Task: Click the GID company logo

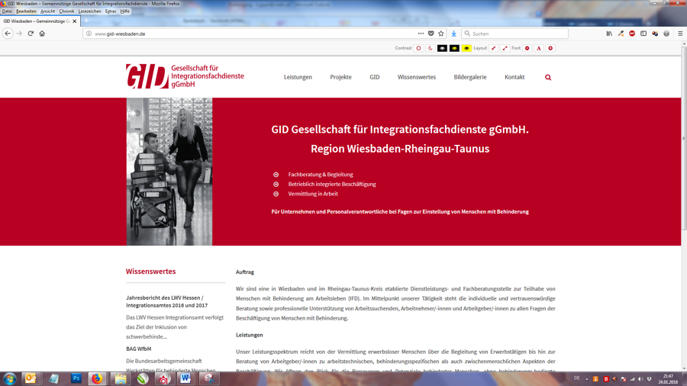Action: [185, 76]
